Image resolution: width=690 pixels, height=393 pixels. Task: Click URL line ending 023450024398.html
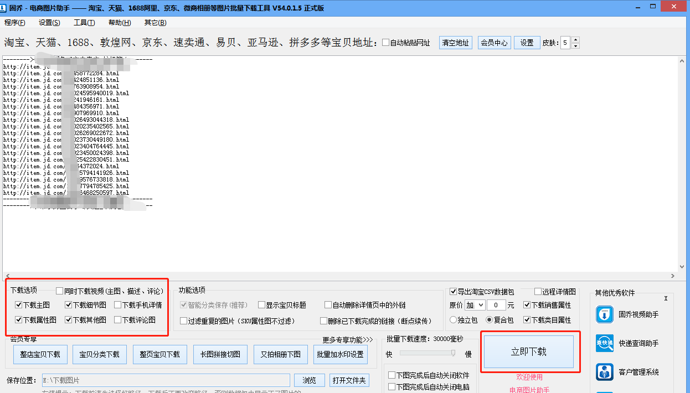[x=66, y=153]
